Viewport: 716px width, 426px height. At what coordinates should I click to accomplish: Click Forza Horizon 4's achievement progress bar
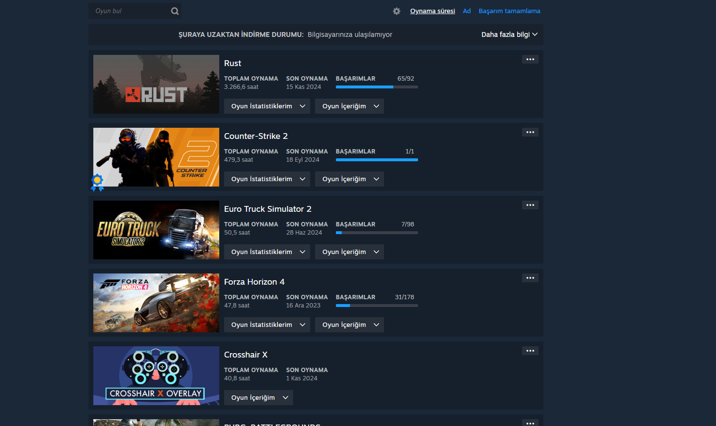377,306
